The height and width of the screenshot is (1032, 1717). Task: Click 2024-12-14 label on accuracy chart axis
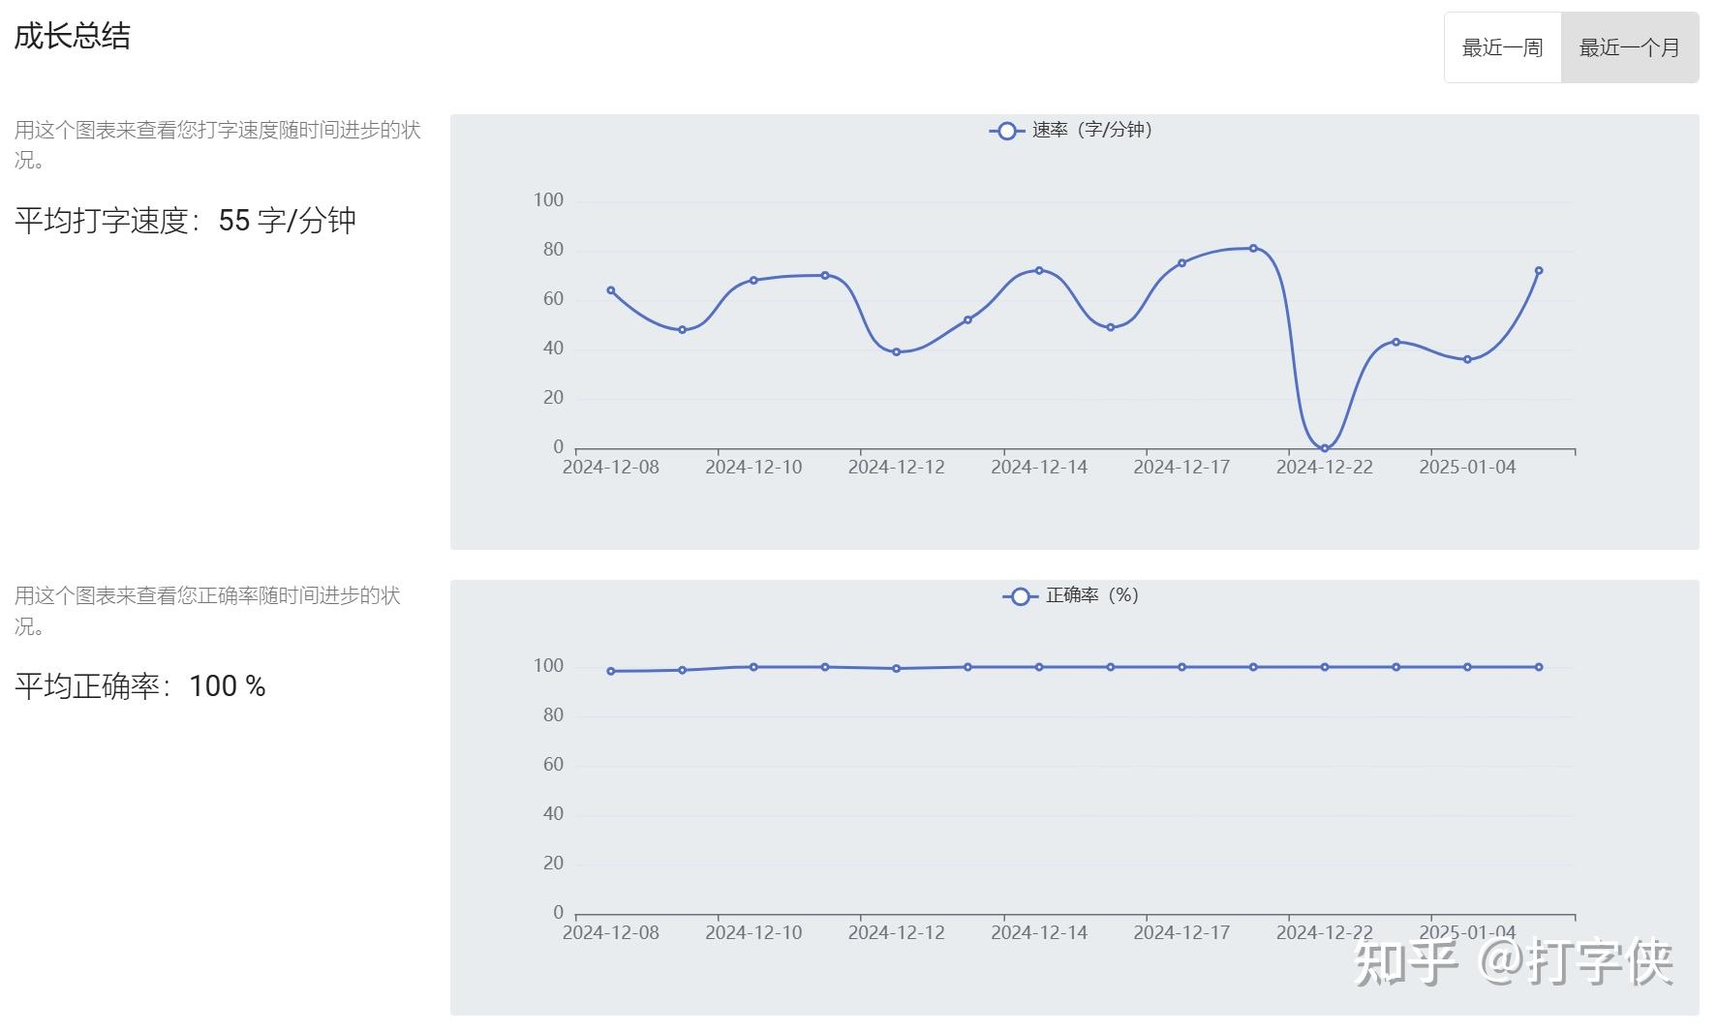coord(1039,933)
